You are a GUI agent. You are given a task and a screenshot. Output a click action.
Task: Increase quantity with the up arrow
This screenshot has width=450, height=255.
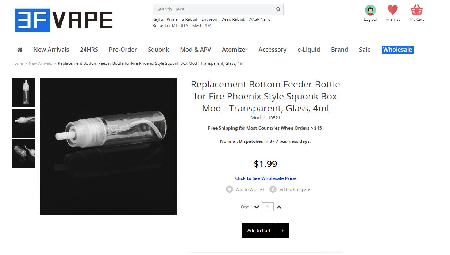click(x=279, y=207)
